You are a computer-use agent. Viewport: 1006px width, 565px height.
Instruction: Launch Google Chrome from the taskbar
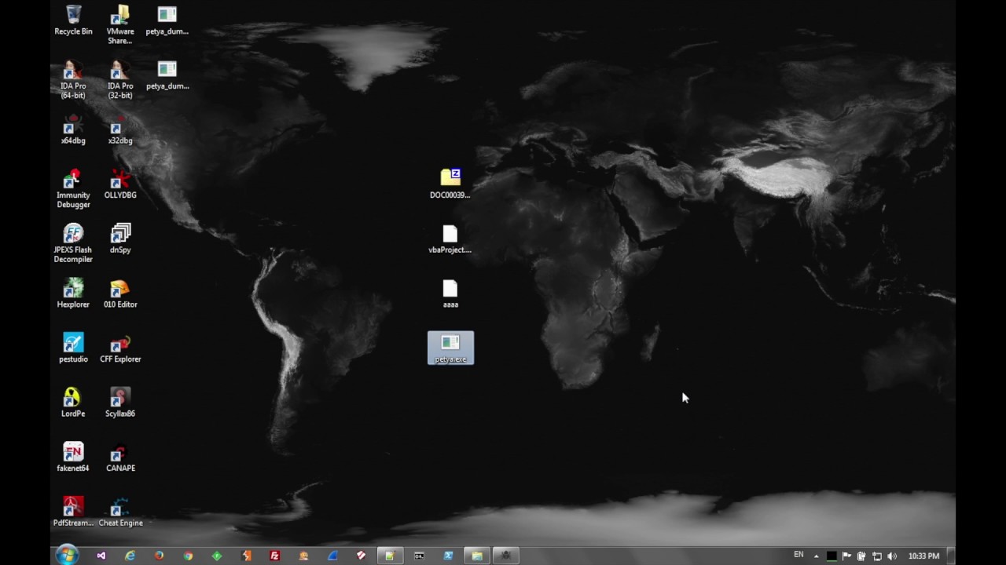pos(188,556)
